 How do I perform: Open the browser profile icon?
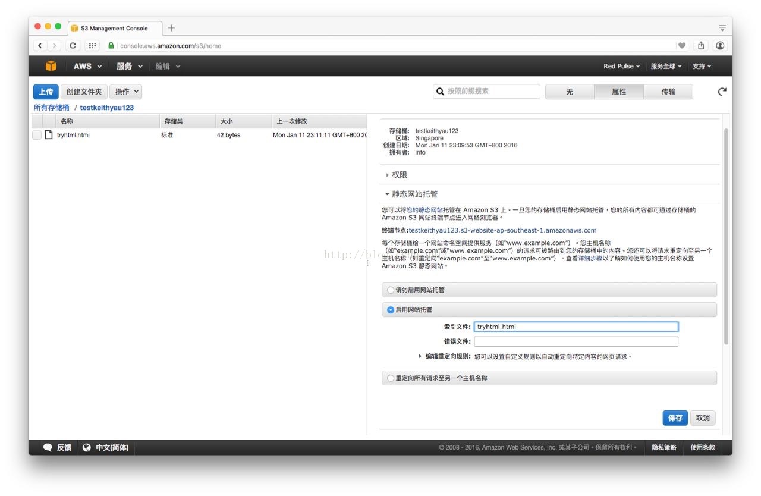click(720, 46)
